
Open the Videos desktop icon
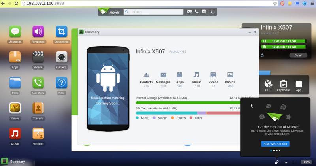coord(38,57)
